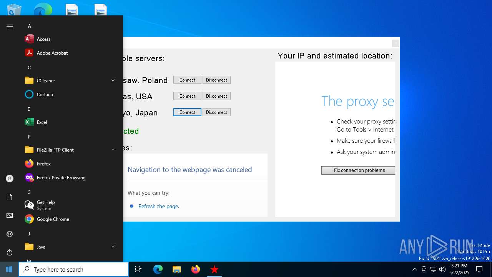
Task: Open the network icon in system tray
Action: point(433,269)
